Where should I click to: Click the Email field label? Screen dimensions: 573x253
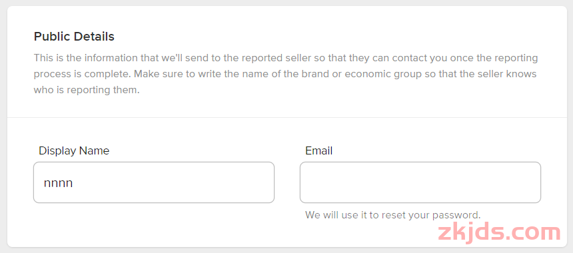pyautogui.click(x=319, y=150)
